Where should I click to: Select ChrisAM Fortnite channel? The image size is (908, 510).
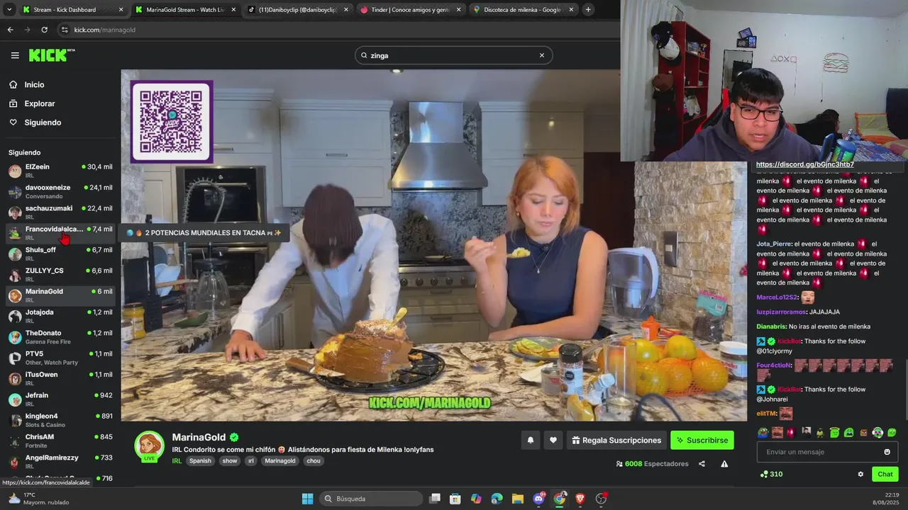coord(60,441)
